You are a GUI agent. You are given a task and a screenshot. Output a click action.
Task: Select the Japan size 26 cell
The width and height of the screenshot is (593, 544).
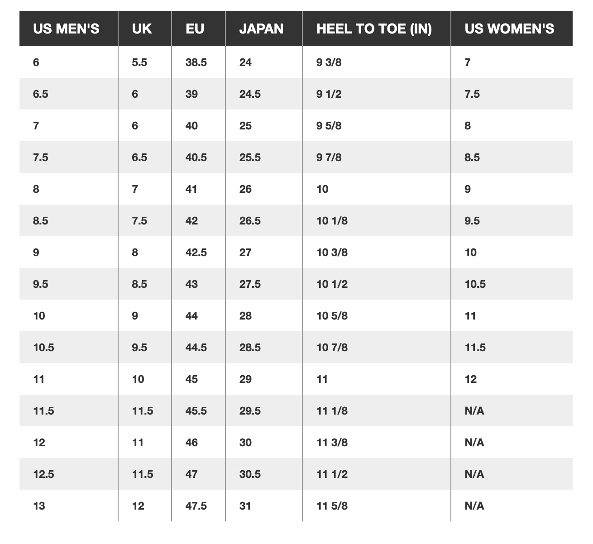pyautogui.click(x=245, y=189)
